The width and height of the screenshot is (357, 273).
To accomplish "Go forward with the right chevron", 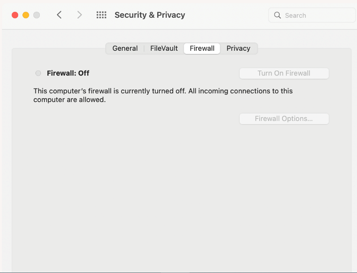I will pos(79,15).
